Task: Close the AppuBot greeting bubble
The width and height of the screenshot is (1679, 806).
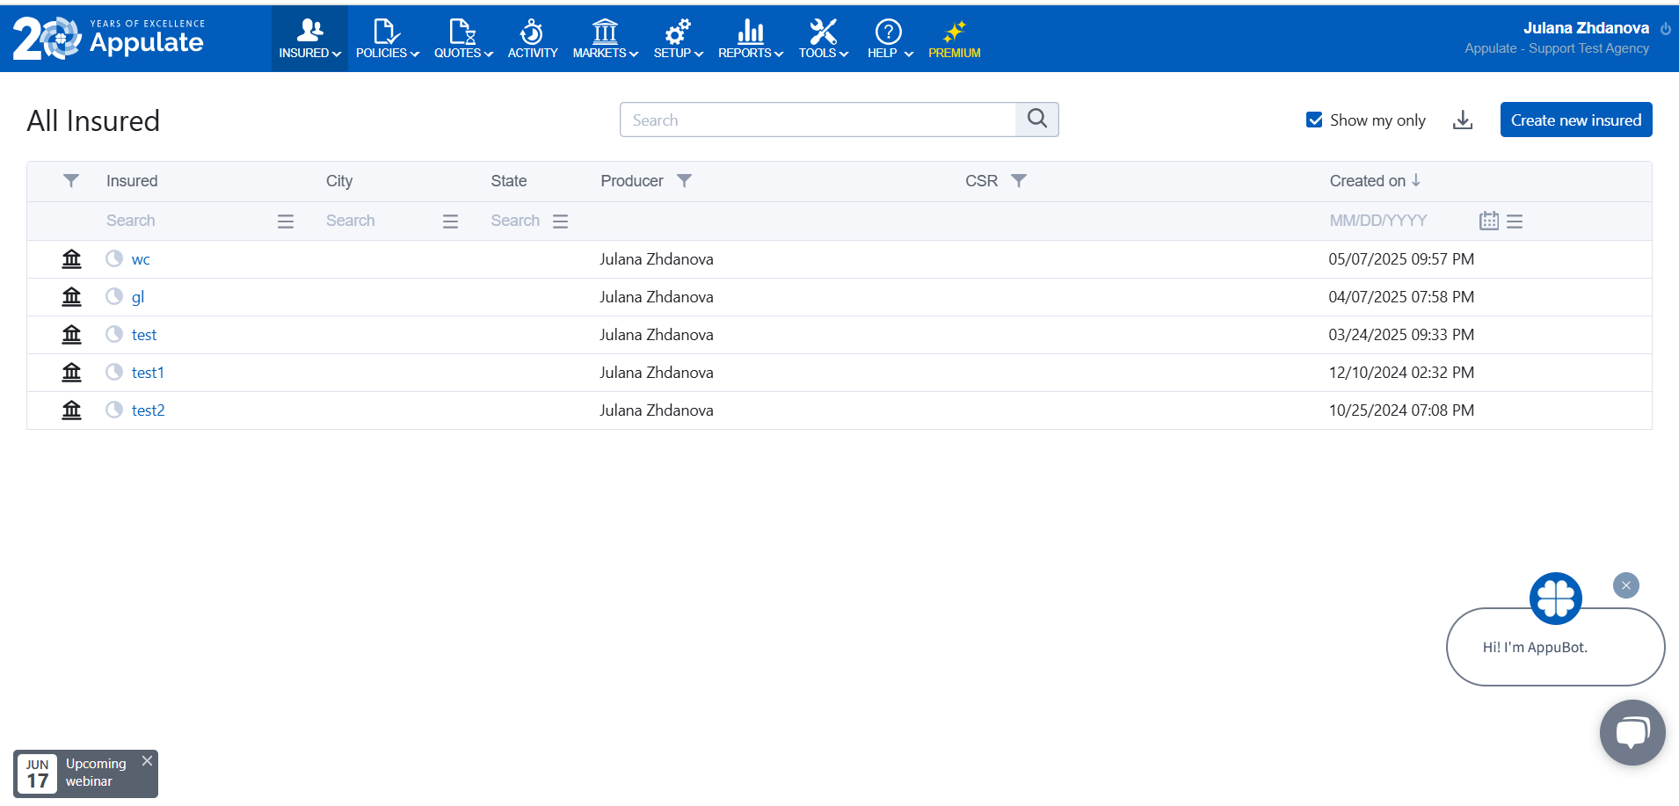Action: tap(1626, 585)
